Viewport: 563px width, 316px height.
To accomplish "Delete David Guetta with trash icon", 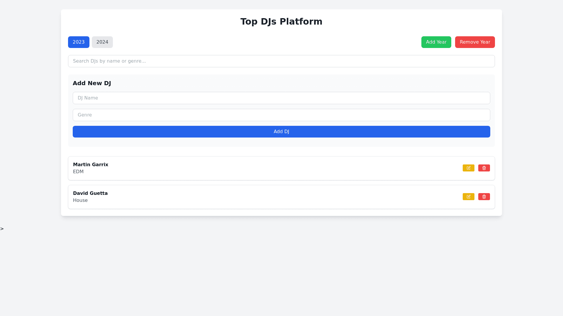I will click(484, 197).
